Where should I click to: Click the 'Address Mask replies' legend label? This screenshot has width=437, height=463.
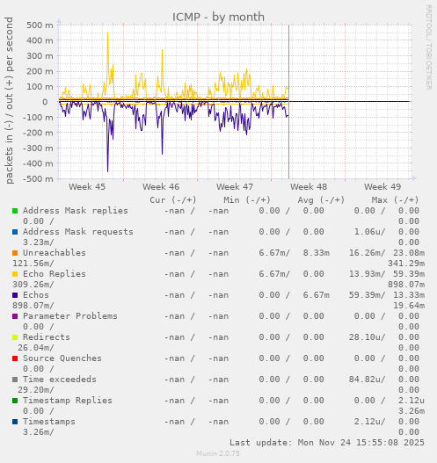pos(76,211)
